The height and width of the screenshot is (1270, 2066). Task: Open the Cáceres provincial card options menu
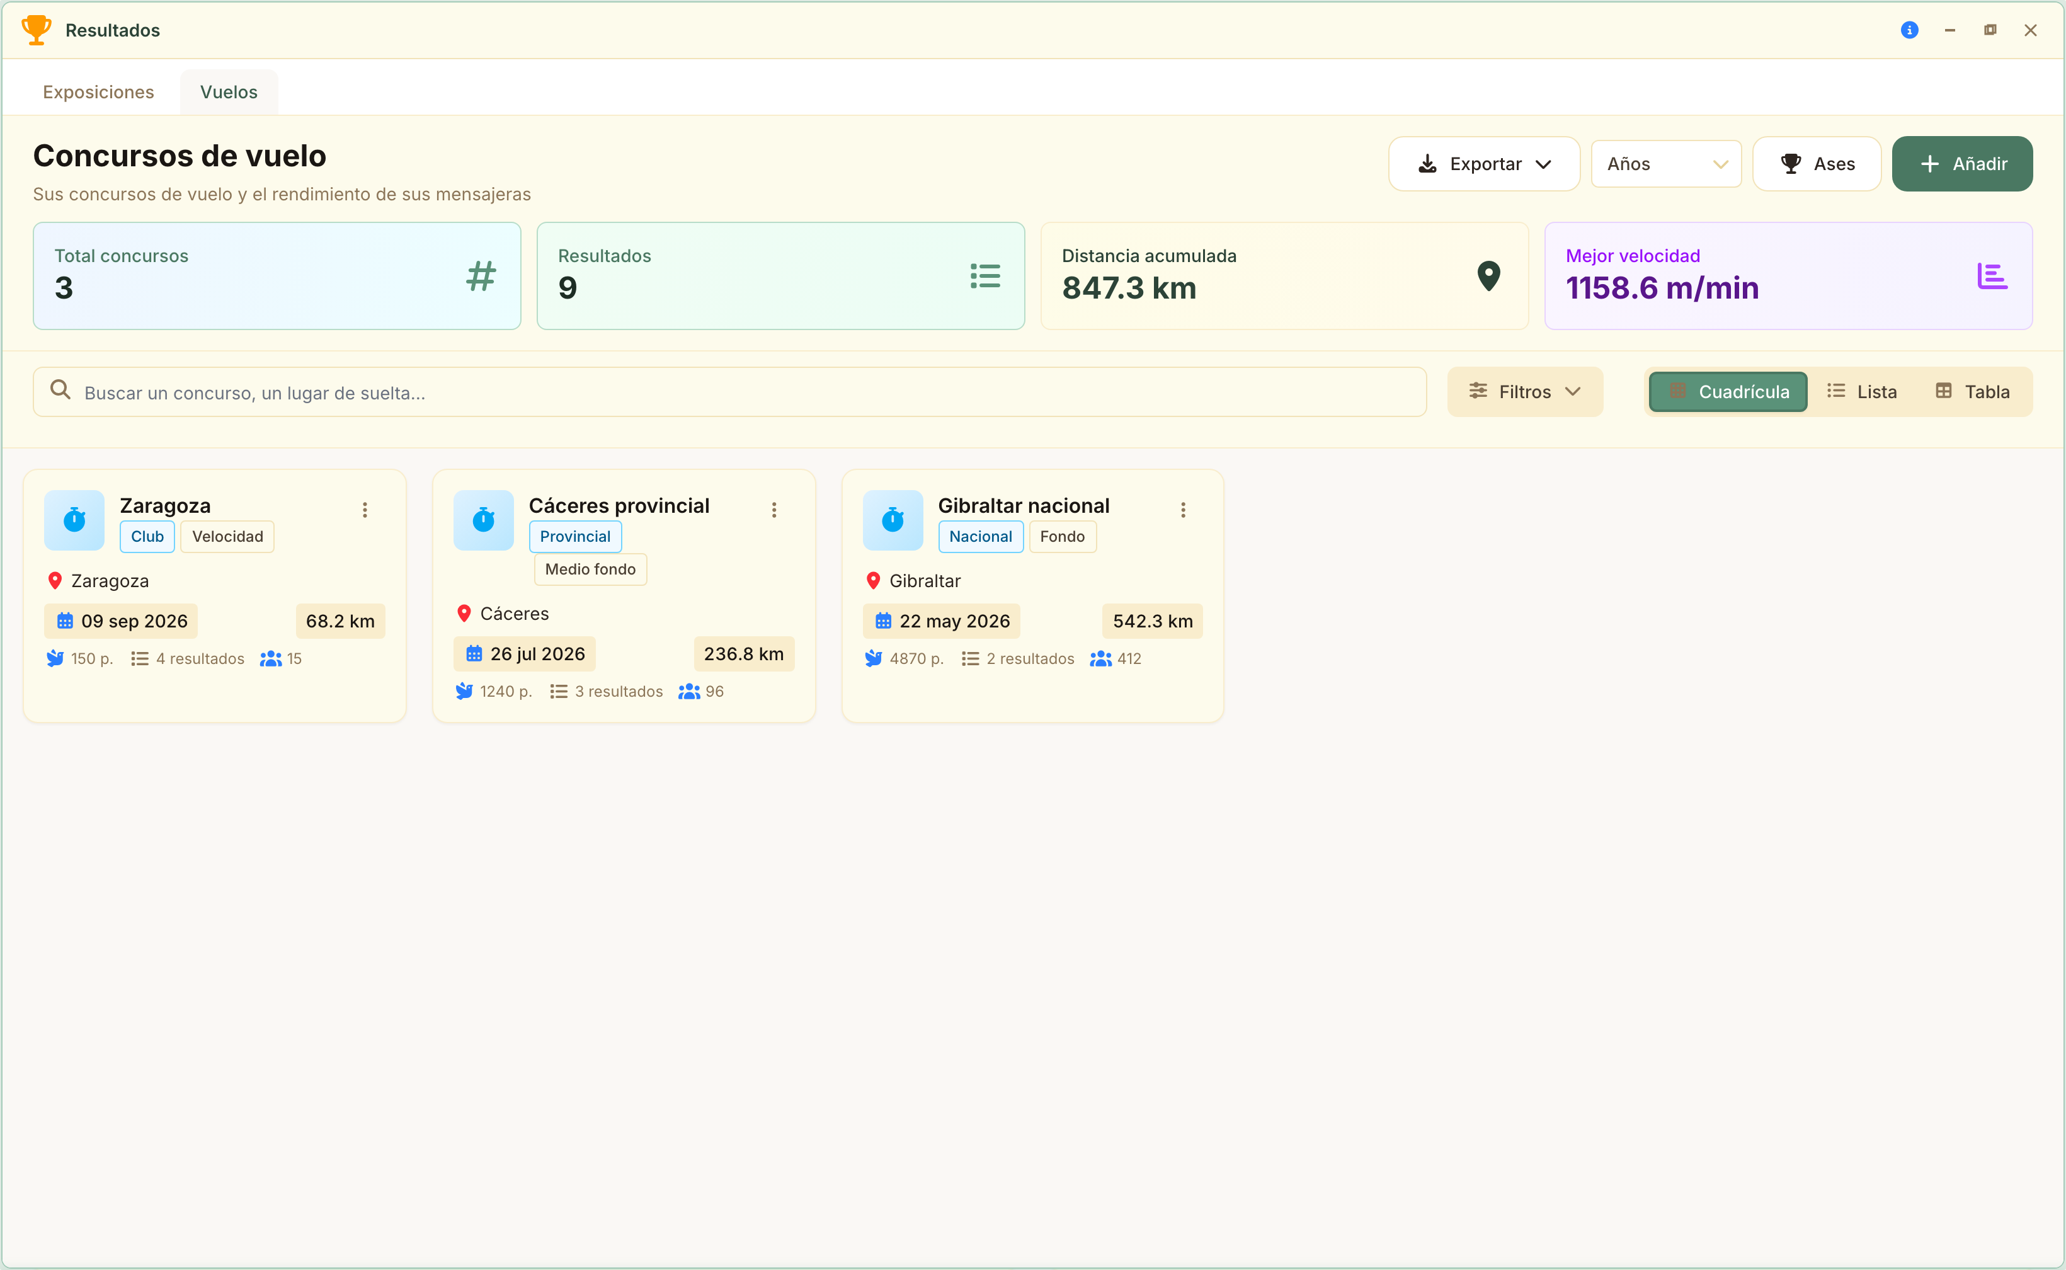tap(773, 510)
